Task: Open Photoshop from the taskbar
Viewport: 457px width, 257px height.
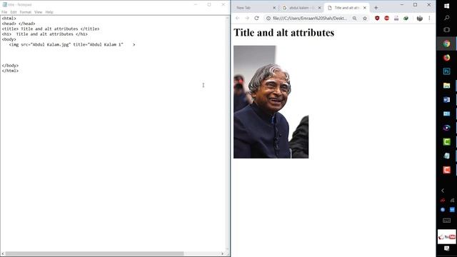Action: point(446,71)
